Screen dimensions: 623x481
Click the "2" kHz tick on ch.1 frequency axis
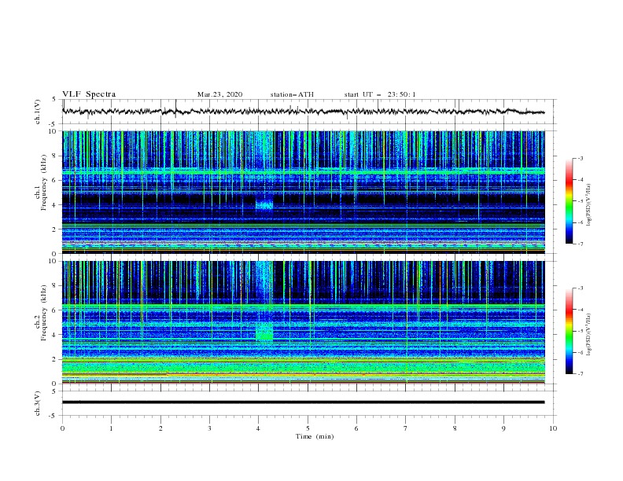tap(55, 229)
